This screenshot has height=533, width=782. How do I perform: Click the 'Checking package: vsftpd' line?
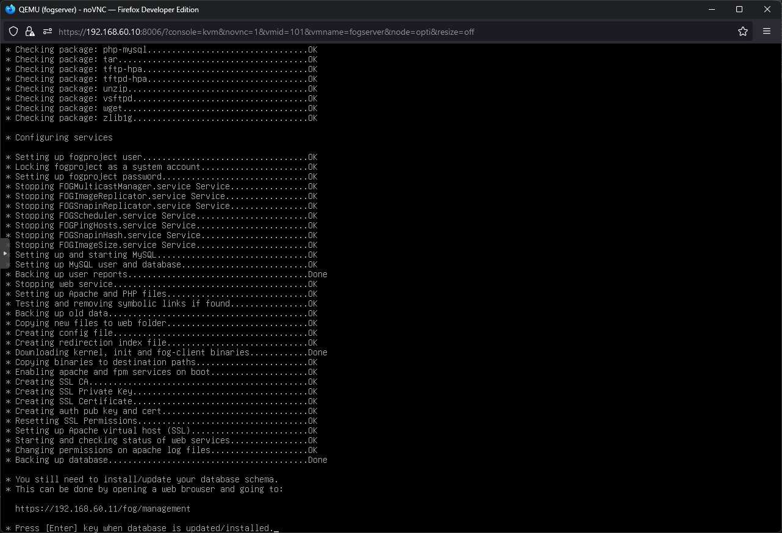click(x=162, y=98)
